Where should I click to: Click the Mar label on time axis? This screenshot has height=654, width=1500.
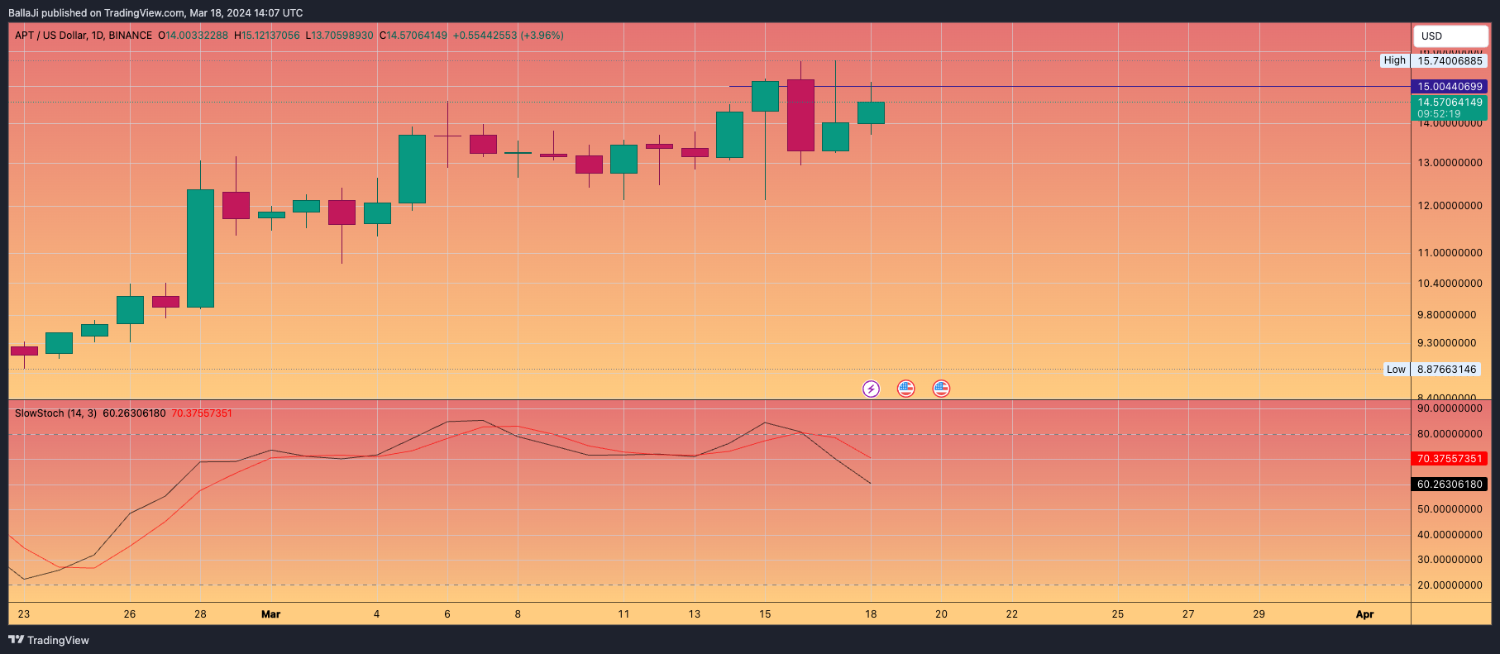(x=270, y=614)
